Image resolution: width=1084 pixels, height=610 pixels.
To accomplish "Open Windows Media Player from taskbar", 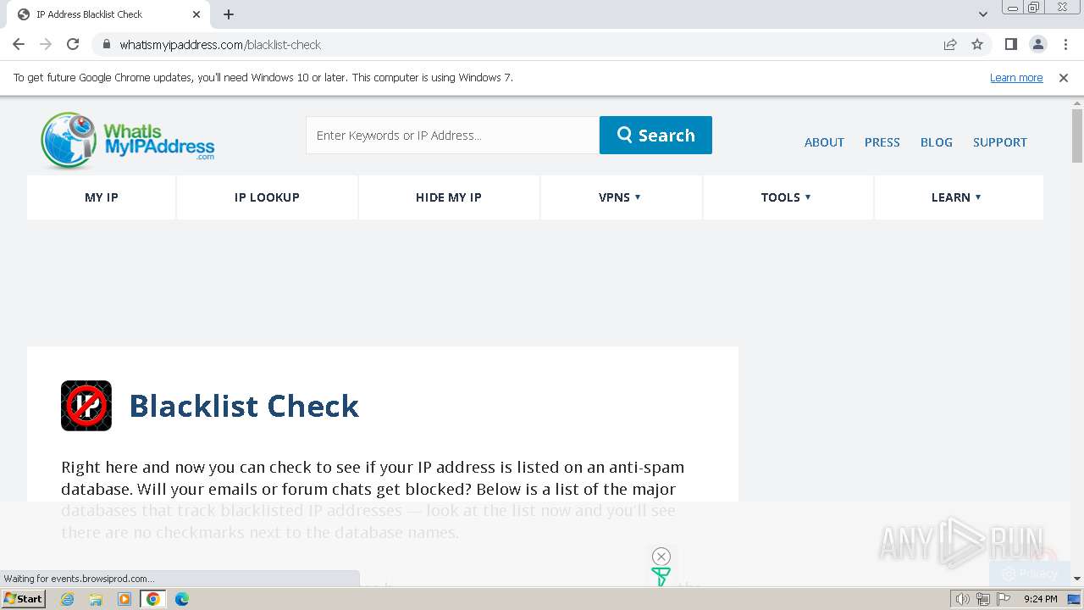I will click(124, 599).
